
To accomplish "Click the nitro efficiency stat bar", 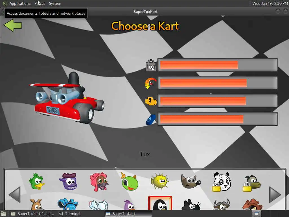I will (x=218, y=119).
